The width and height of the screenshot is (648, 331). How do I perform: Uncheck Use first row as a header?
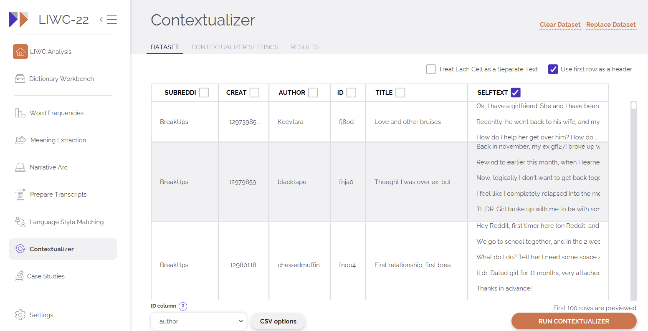(x=553, y=69)
